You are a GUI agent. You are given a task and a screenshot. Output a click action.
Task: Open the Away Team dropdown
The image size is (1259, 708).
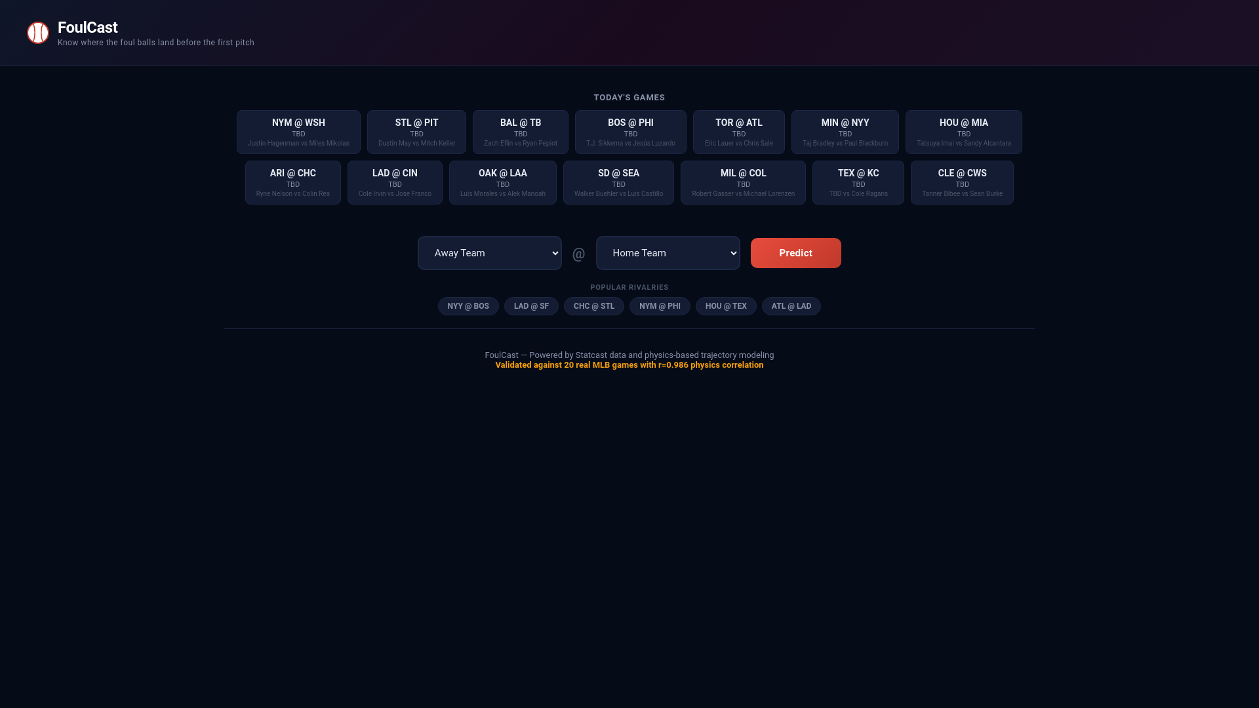[x=489, y=253]
